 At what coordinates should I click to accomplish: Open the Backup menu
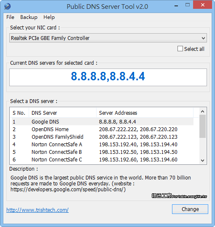(x=29, y=17)
